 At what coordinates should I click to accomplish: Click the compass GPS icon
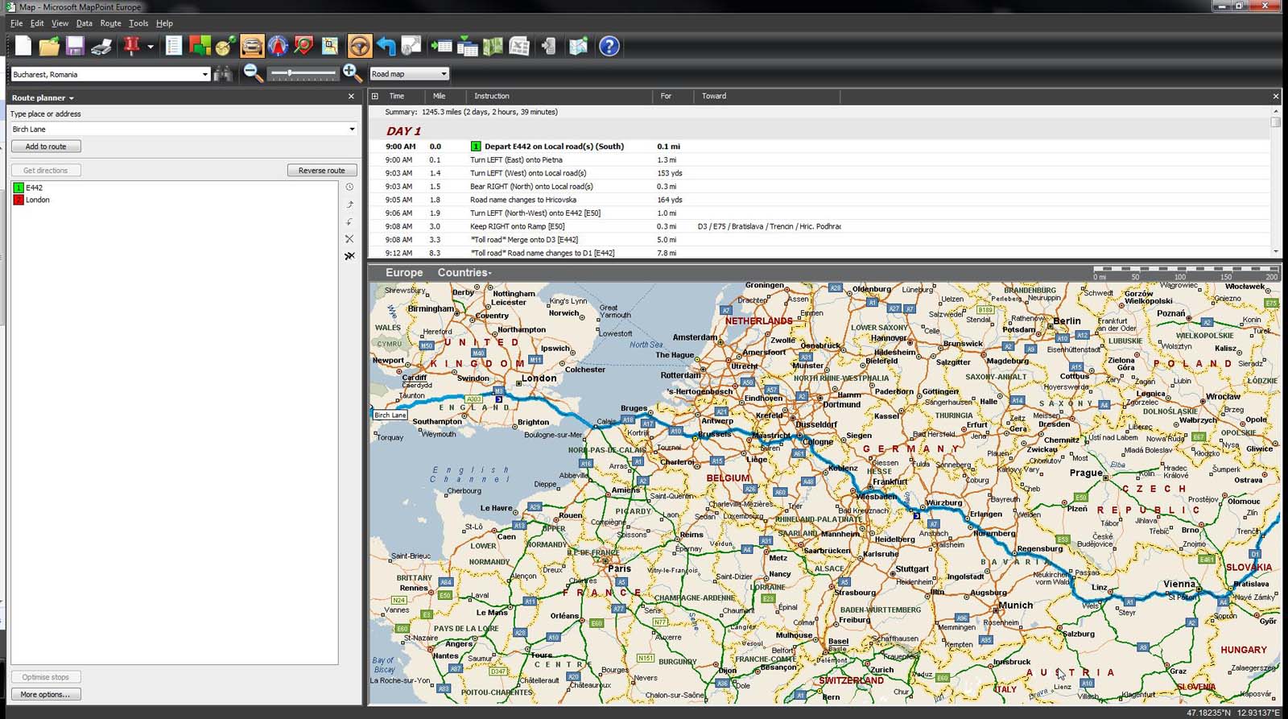(x=278, y=46)
